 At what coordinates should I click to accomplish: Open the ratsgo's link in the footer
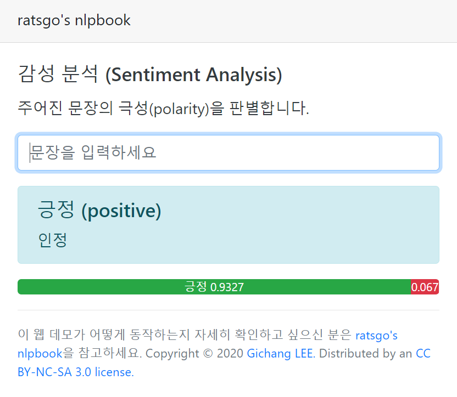(x=377, y=335)
